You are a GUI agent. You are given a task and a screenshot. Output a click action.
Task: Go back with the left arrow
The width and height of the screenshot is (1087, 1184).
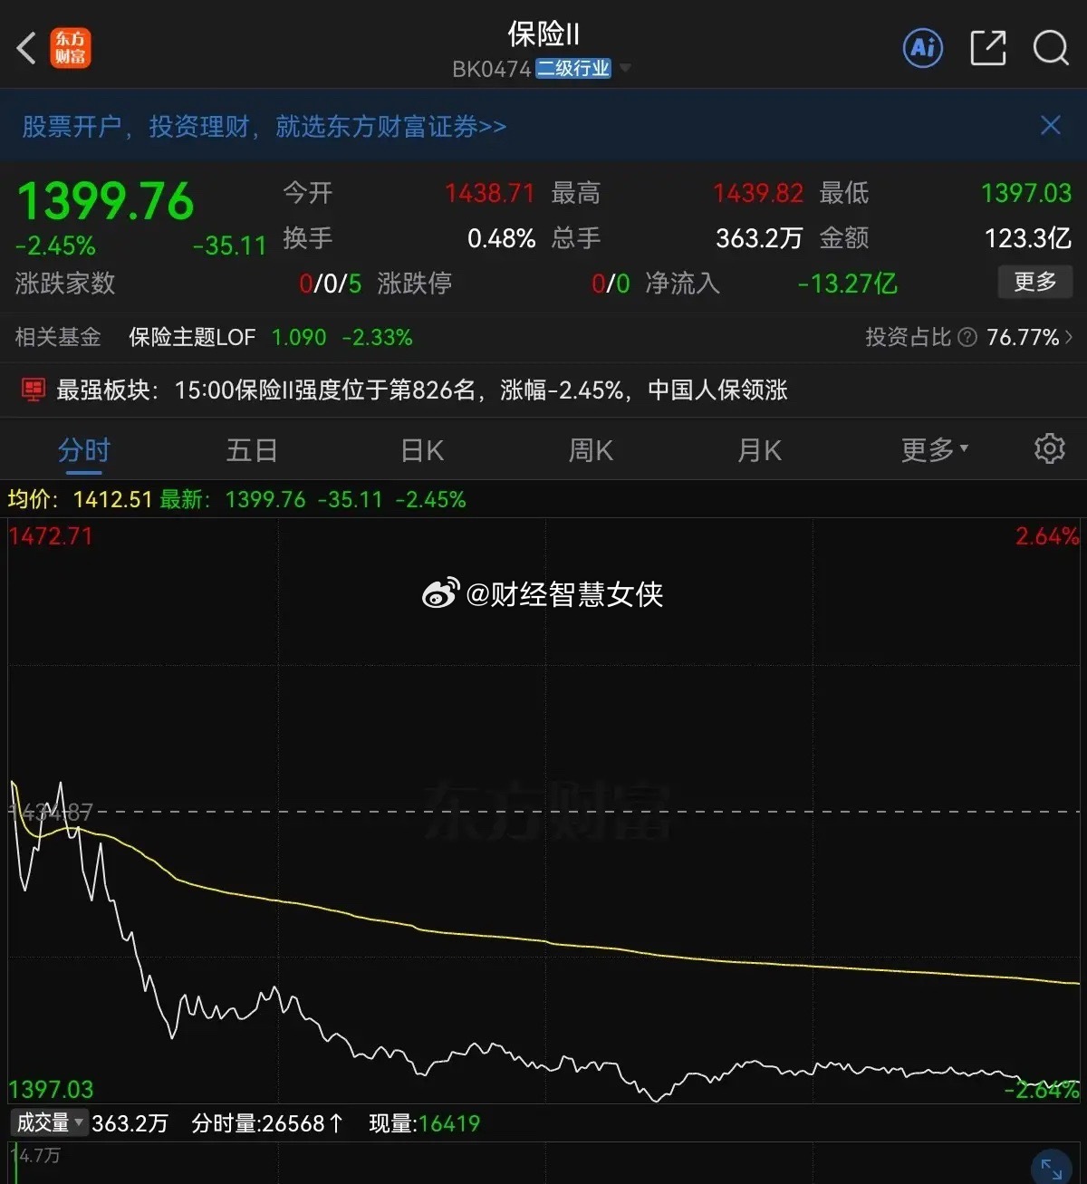26,48
